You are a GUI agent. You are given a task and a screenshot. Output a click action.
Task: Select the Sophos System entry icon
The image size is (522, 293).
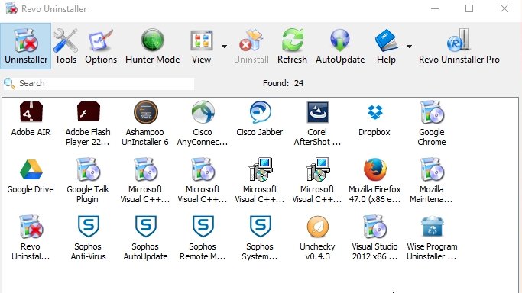coord(260,227)
